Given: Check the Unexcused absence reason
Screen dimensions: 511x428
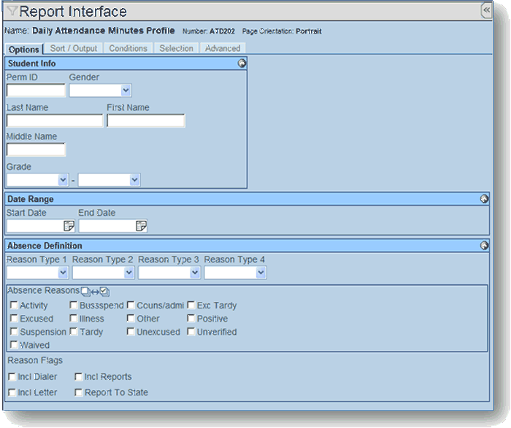Looking at the screenshot, I should [131, 332].
